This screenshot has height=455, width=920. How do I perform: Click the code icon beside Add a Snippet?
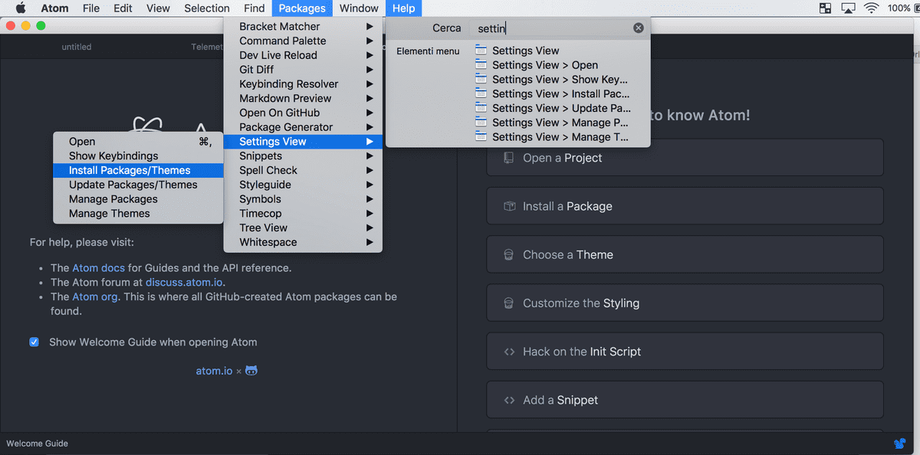[508, 400]
